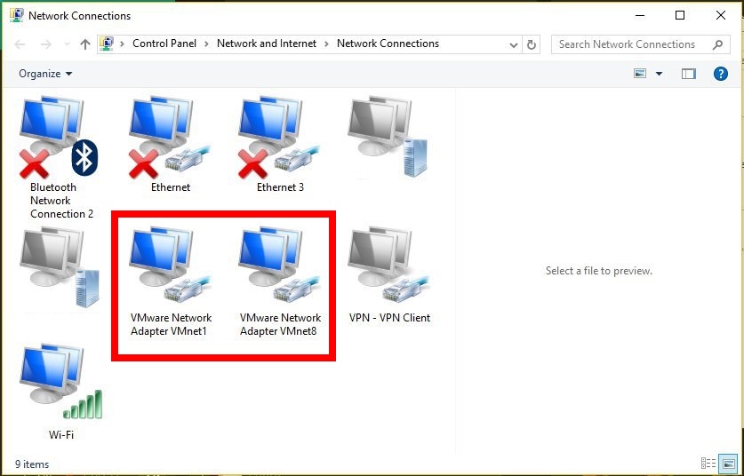Click the Ethernet 3 label text
744x476 pixels.
tap(280, 187)
